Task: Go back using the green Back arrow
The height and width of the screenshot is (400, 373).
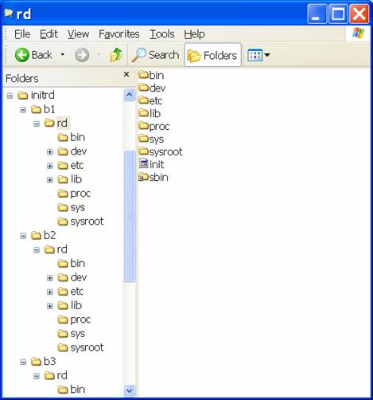Action: tap(22, 55)
